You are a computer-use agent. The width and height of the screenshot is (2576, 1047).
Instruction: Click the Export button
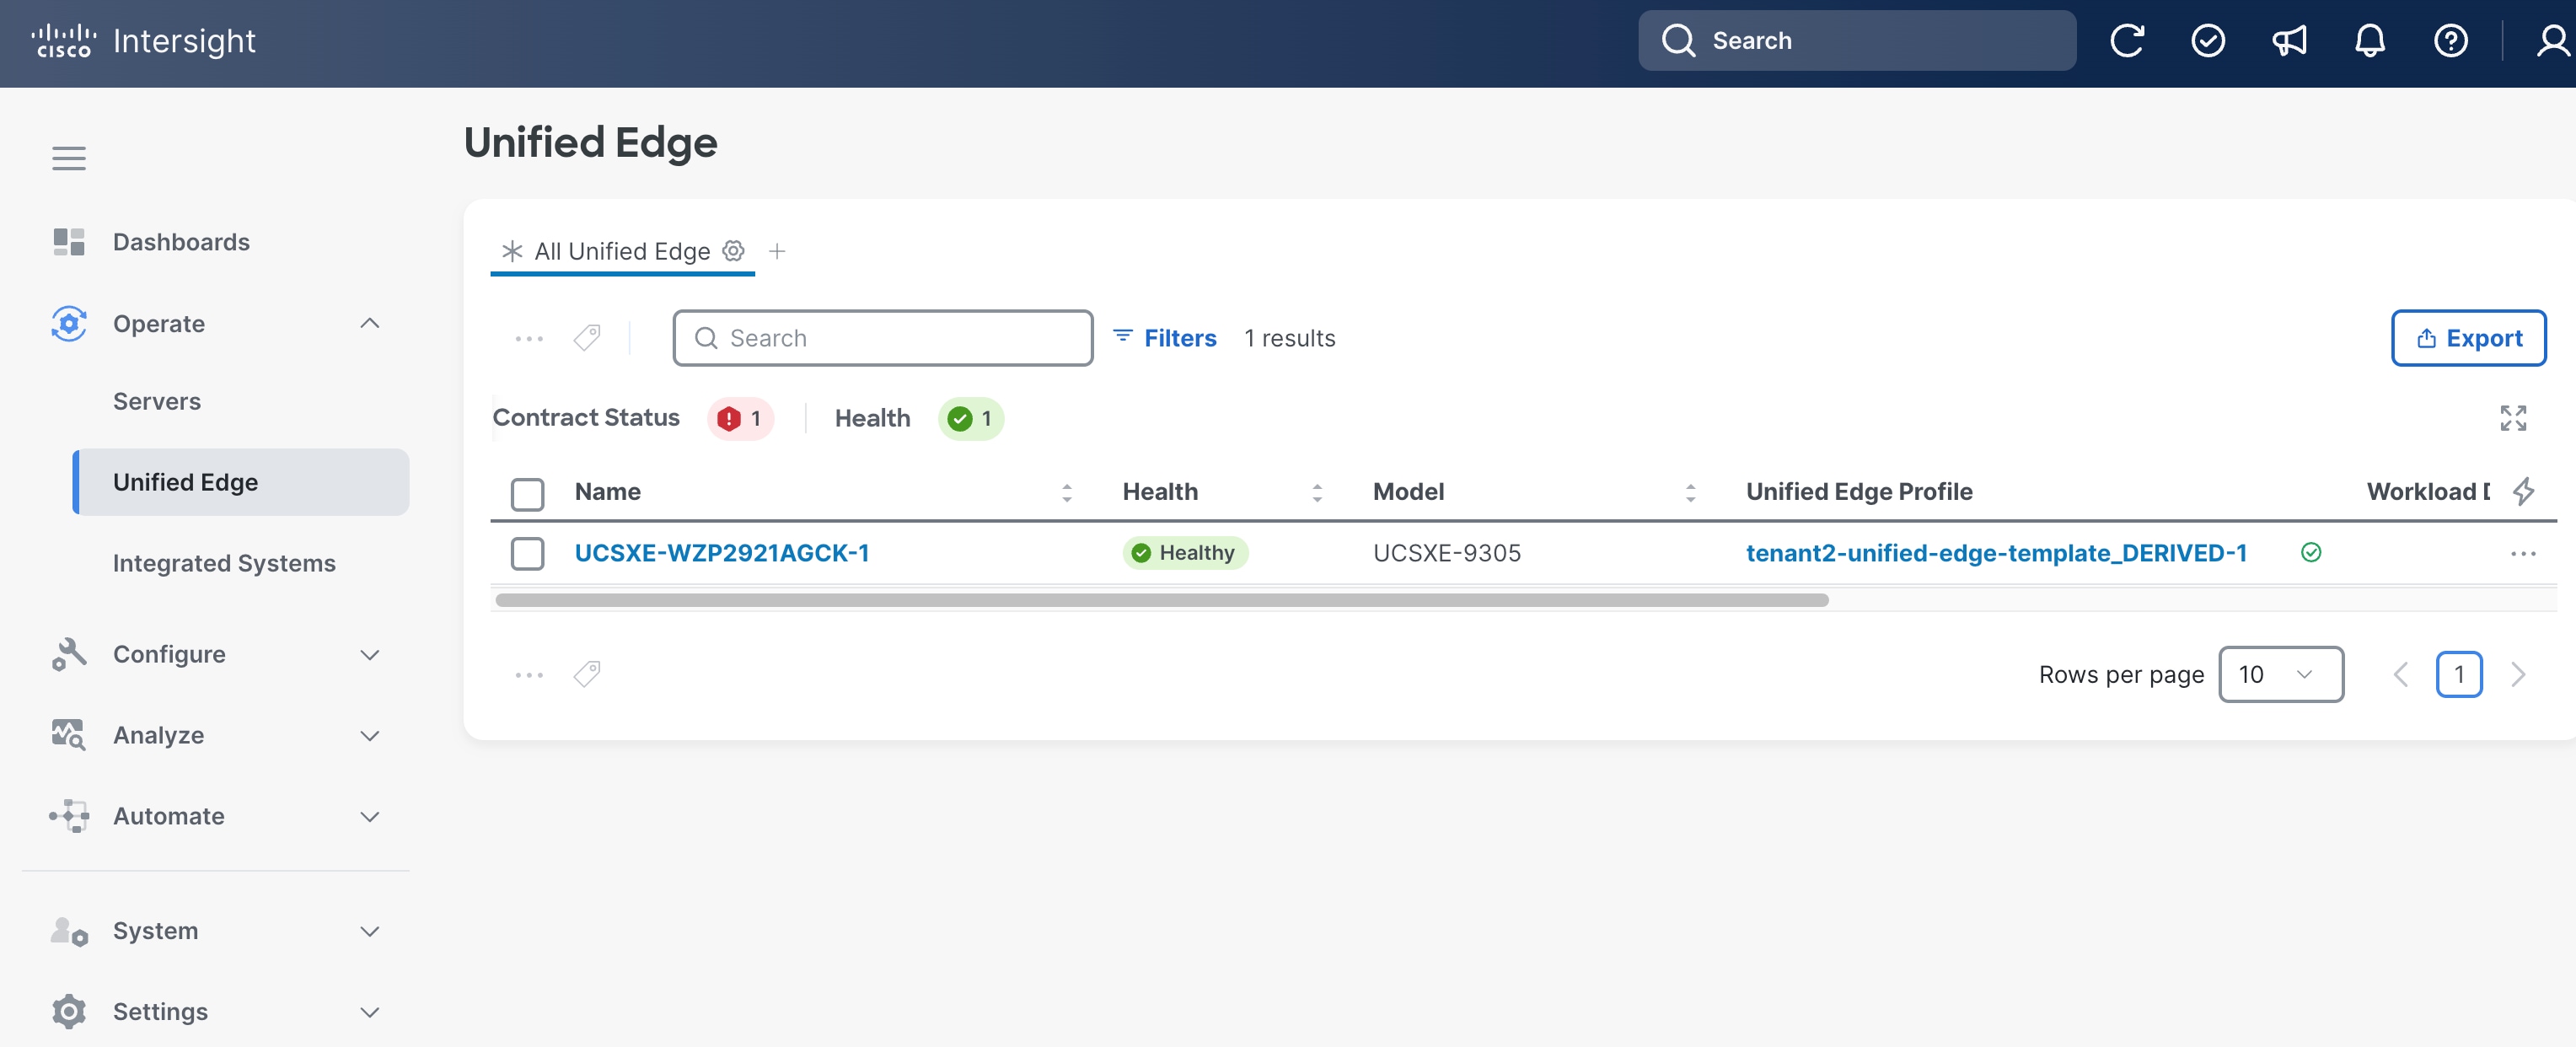coord(2468,338)
